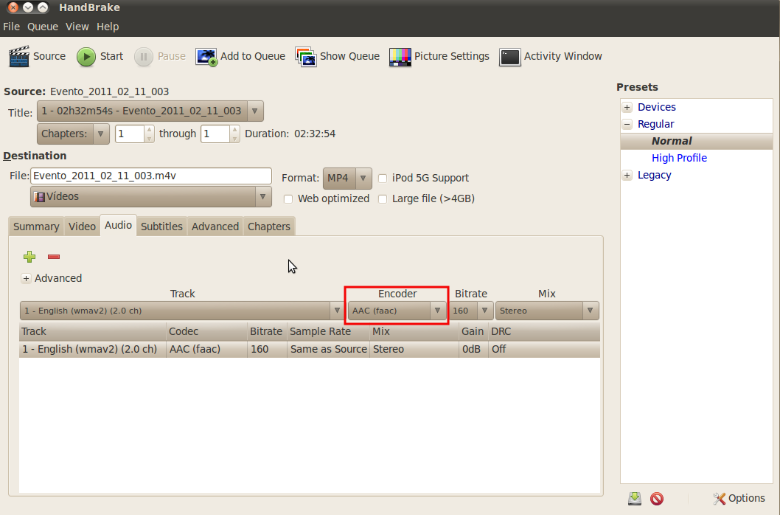Open the View menu

pos(77,27)
